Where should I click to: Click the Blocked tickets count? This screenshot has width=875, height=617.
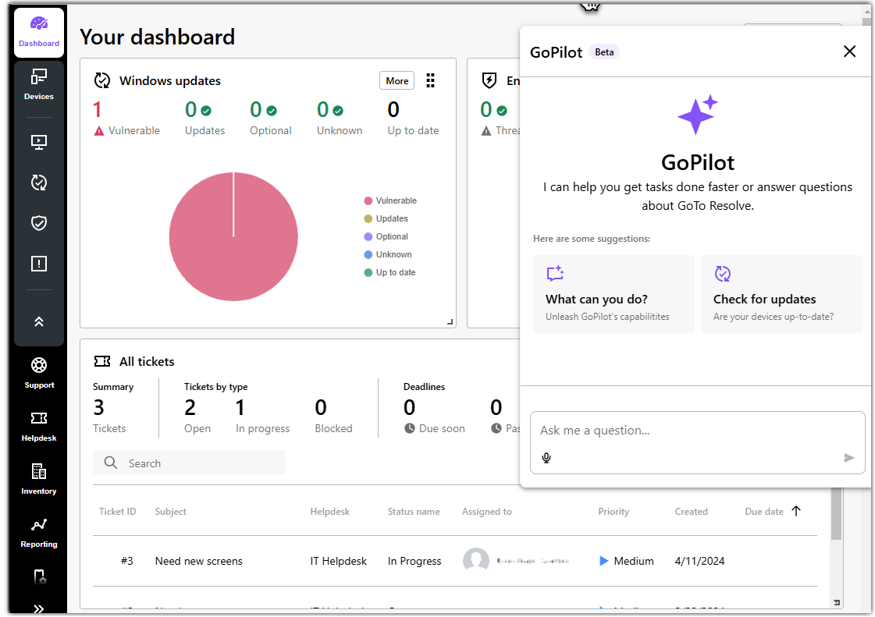pos(321,408)
